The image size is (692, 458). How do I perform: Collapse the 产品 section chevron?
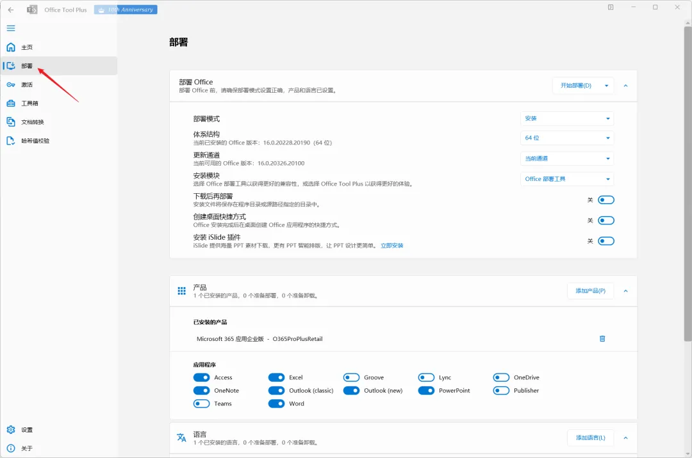[x=625, y=290]
